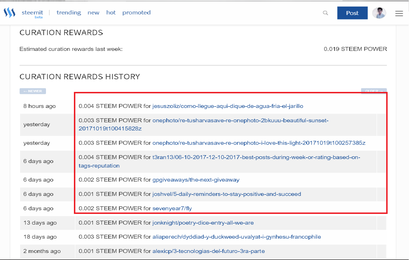This screenshot has height=260, width=413.
Task: Switch to the trending tab
Action: 69,13
